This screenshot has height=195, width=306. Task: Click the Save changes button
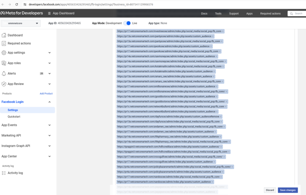point(288,190)
